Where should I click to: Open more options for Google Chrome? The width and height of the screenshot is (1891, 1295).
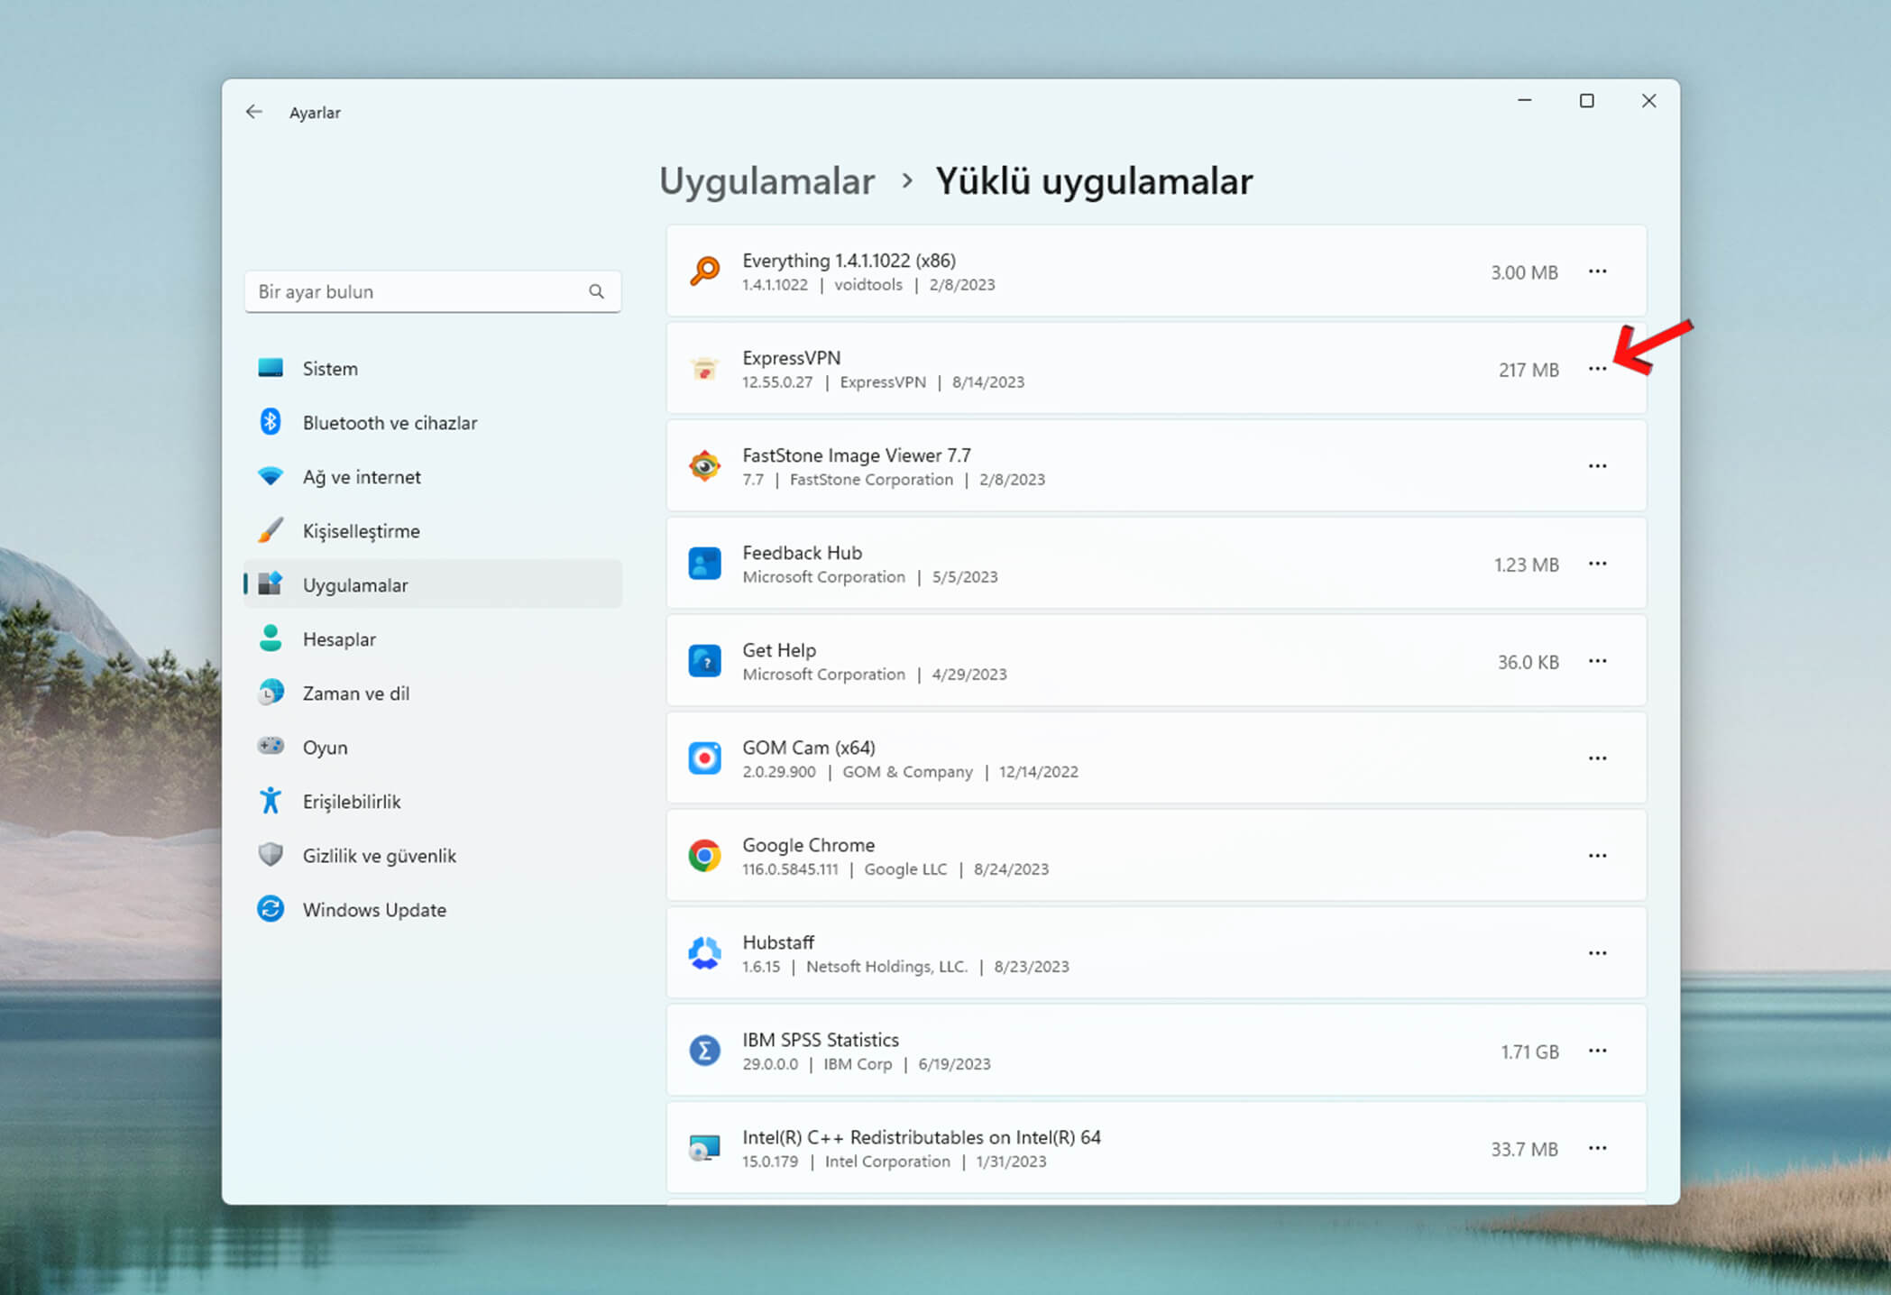[x=1597, y=856]
